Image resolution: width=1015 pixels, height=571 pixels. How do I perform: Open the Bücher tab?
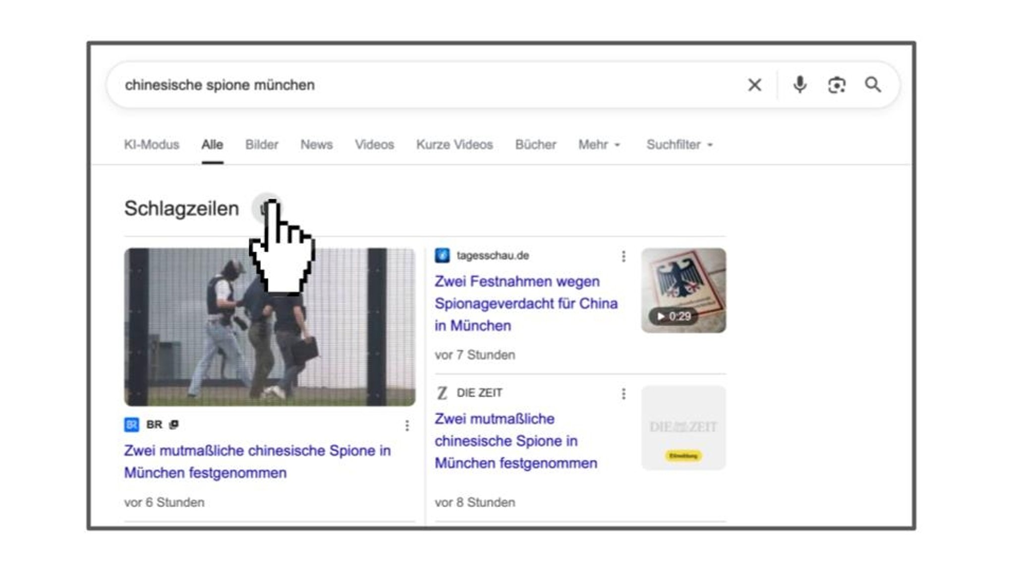click(535, 145)
